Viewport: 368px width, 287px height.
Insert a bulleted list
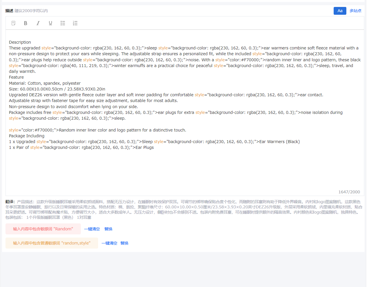tap(63, 23)
